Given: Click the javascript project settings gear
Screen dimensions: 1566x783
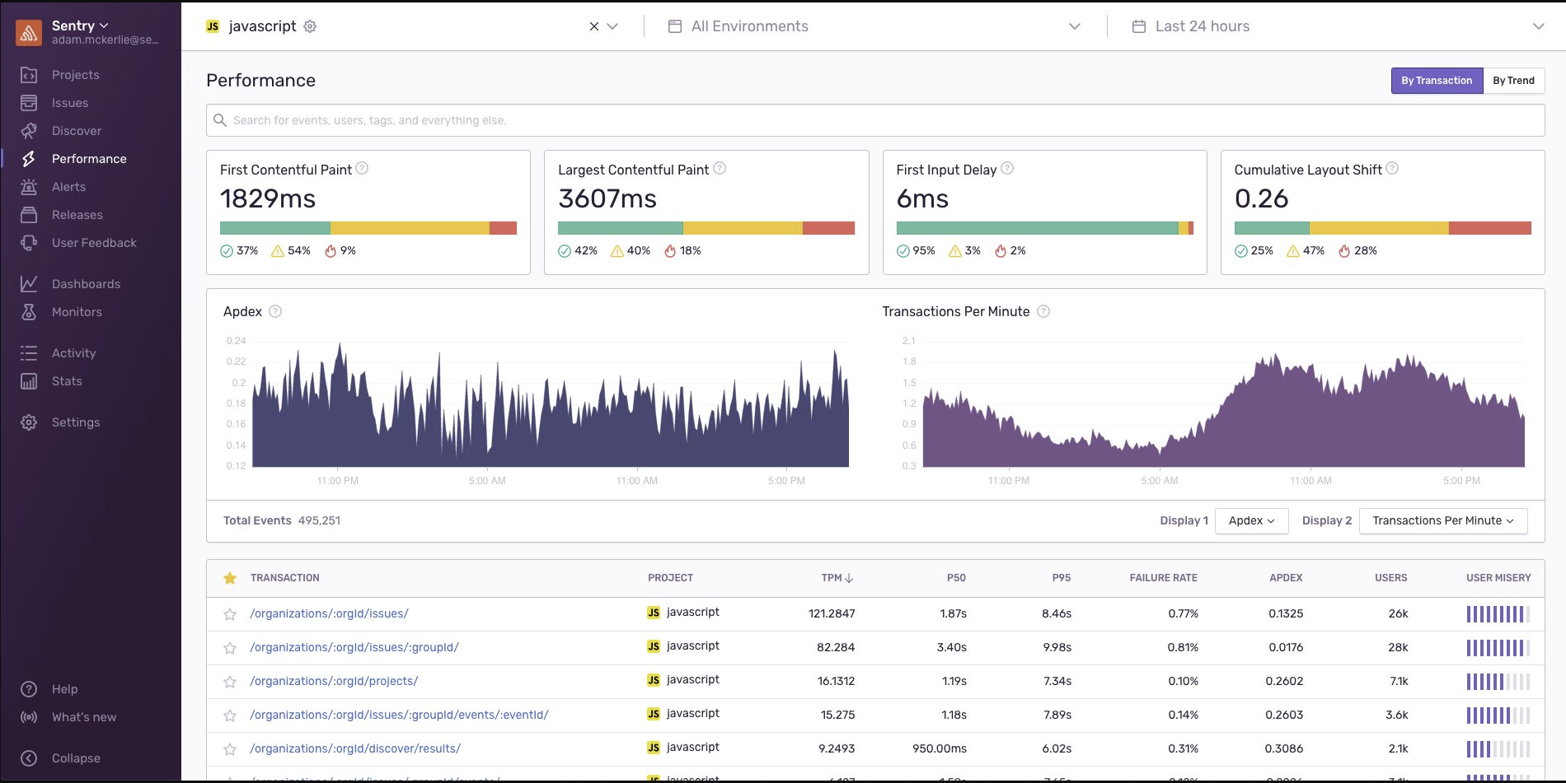Looking at the screenshot, I should point(309,26).
